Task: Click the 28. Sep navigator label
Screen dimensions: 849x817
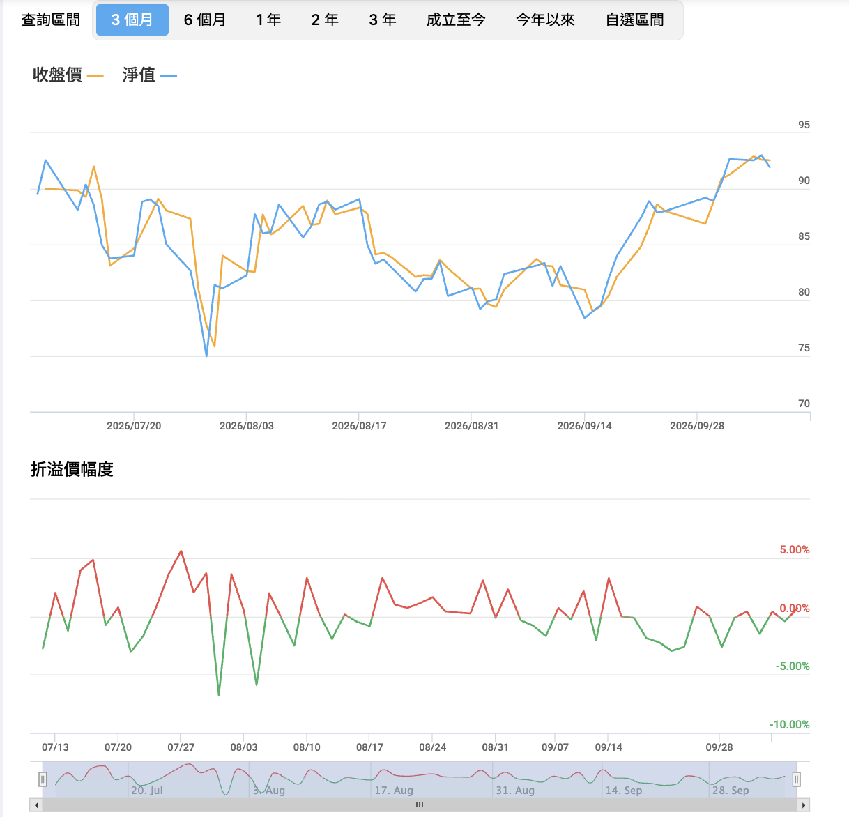Action: click(x=730, y=791)
